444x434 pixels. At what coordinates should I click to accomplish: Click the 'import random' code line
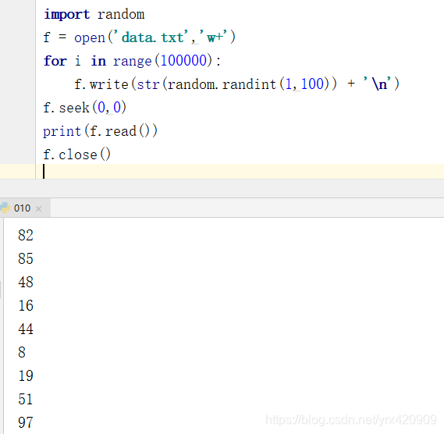point(94,14)
